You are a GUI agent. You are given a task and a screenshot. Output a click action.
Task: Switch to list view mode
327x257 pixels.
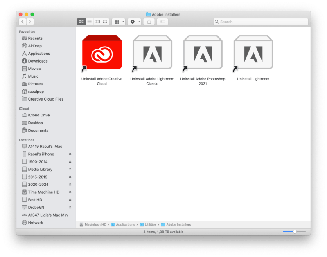pyautogui.click(x=89, y=22)
